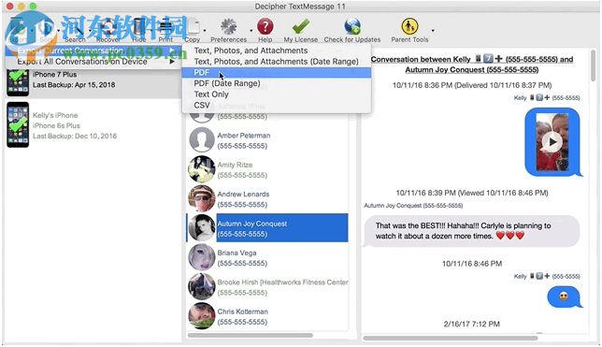Screen dimensions: 602x347
Task: Select Text, Photos, and Attachments (Date Range)
Action: tap(277, 62)
